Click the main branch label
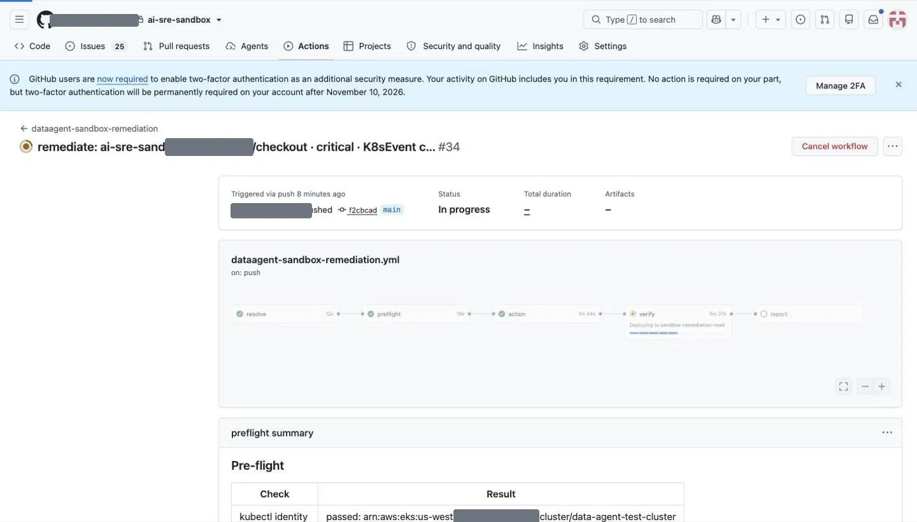 pos(392,209)
